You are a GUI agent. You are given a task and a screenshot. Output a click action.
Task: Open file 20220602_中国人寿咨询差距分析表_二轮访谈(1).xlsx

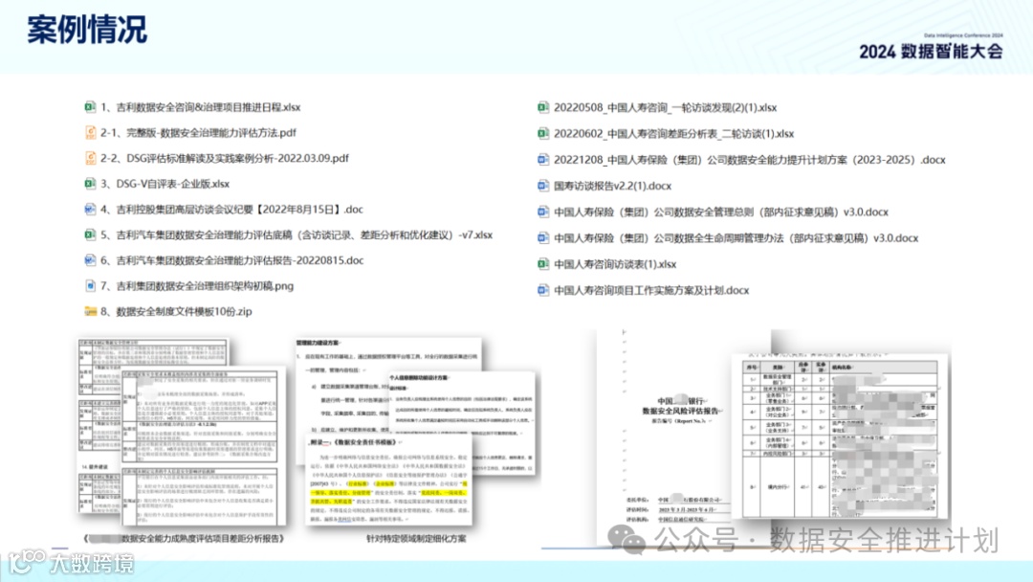click(x=674, y=133)
